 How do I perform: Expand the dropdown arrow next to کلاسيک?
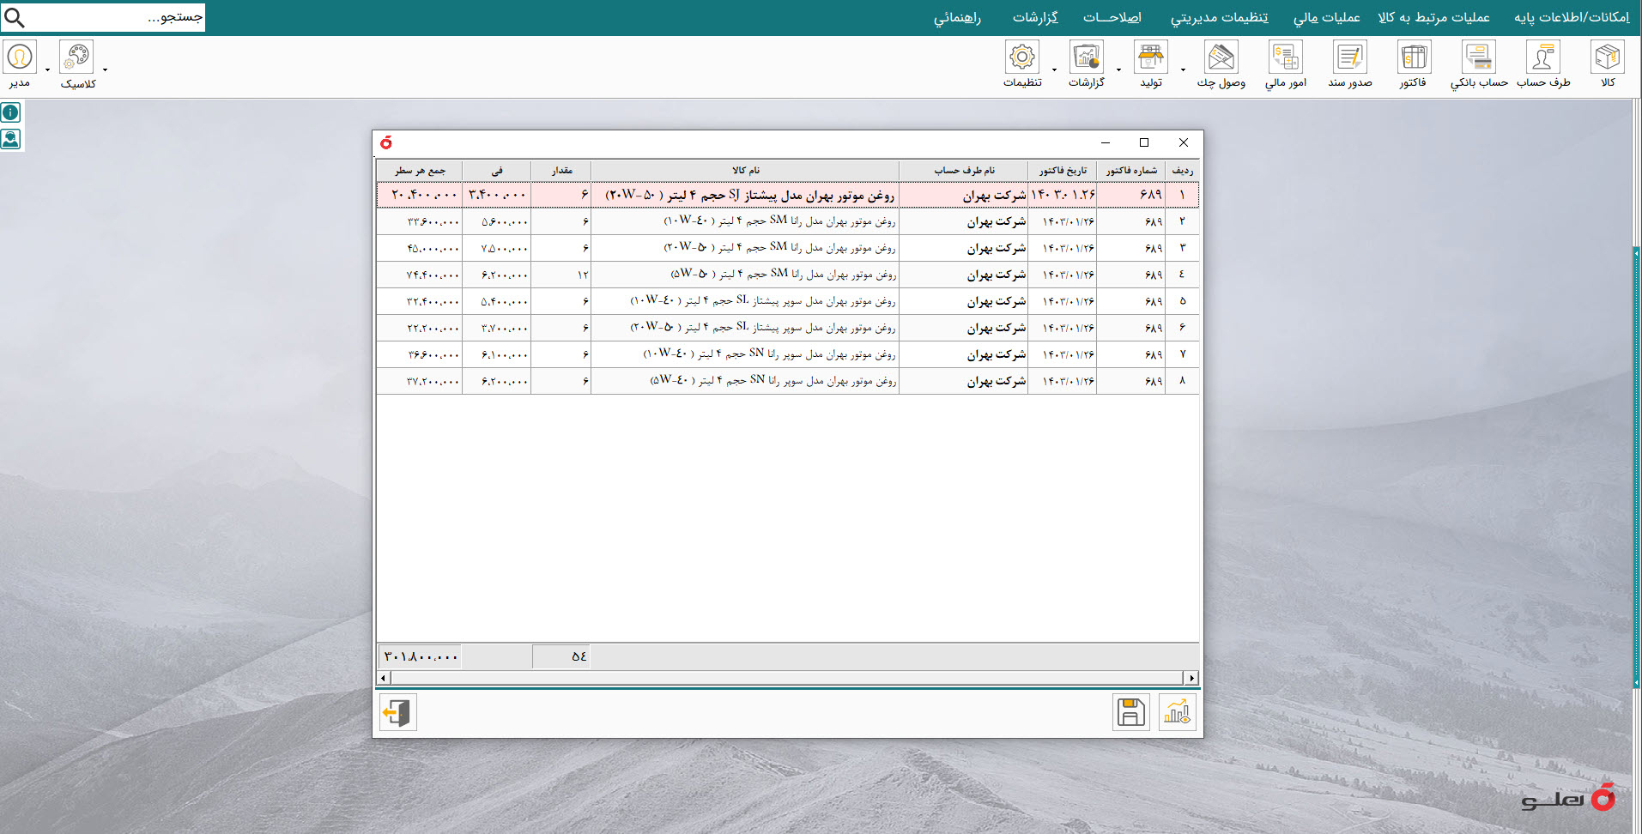105,70
